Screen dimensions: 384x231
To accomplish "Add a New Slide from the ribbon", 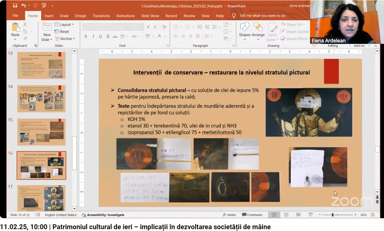I will coord(47,32).
